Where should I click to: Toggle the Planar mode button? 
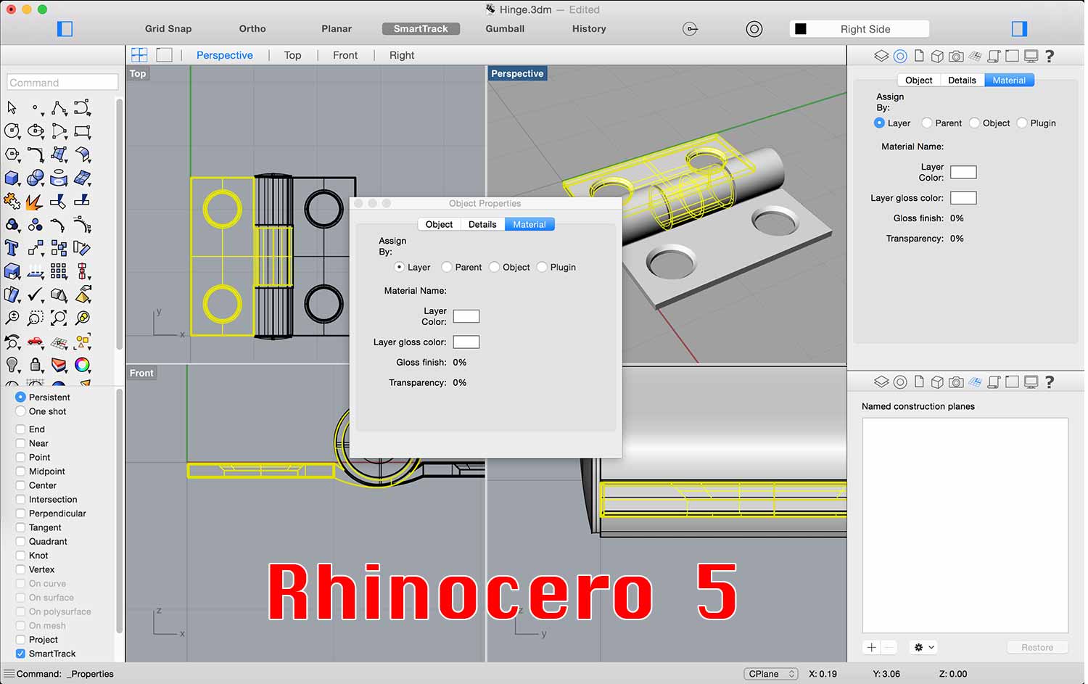point(337,29)
